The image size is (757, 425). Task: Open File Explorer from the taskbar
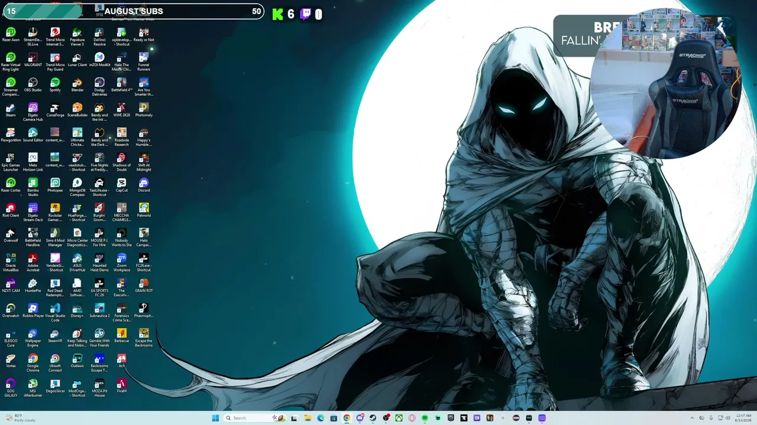[308, 418]
